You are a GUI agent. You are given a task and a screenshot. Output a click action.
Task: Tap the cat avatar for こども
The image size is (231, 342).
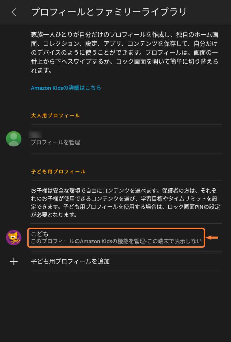click(x=14, y=237)
